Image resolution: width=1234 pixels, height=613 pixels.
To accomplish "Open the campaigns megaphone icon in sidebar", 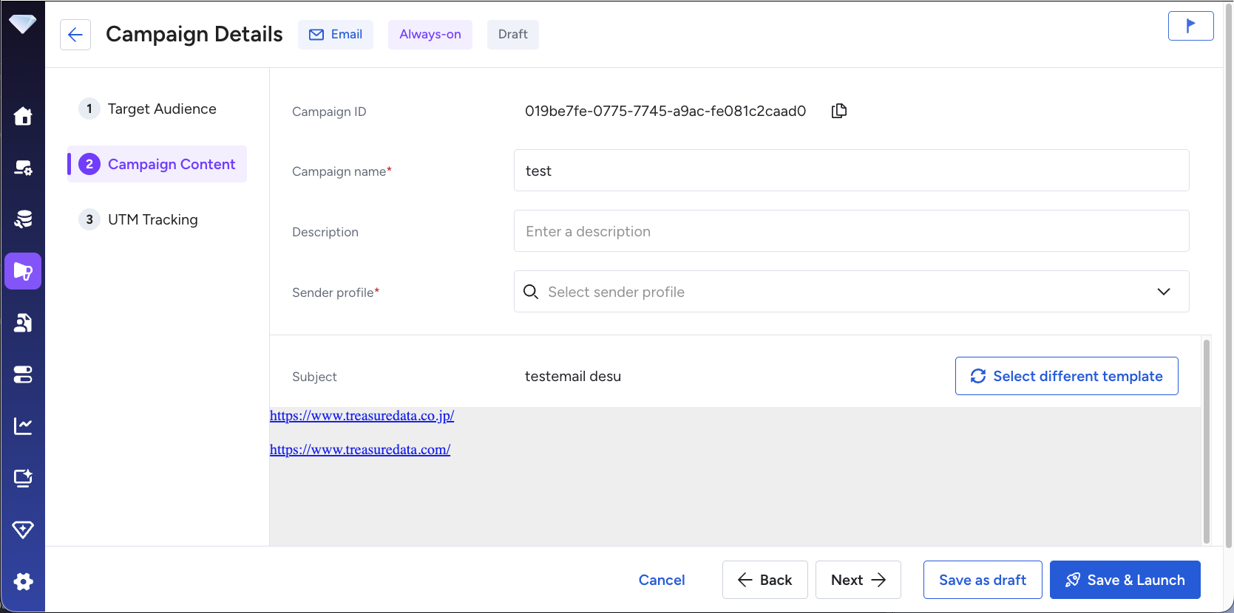I will [x=23, y=271].
